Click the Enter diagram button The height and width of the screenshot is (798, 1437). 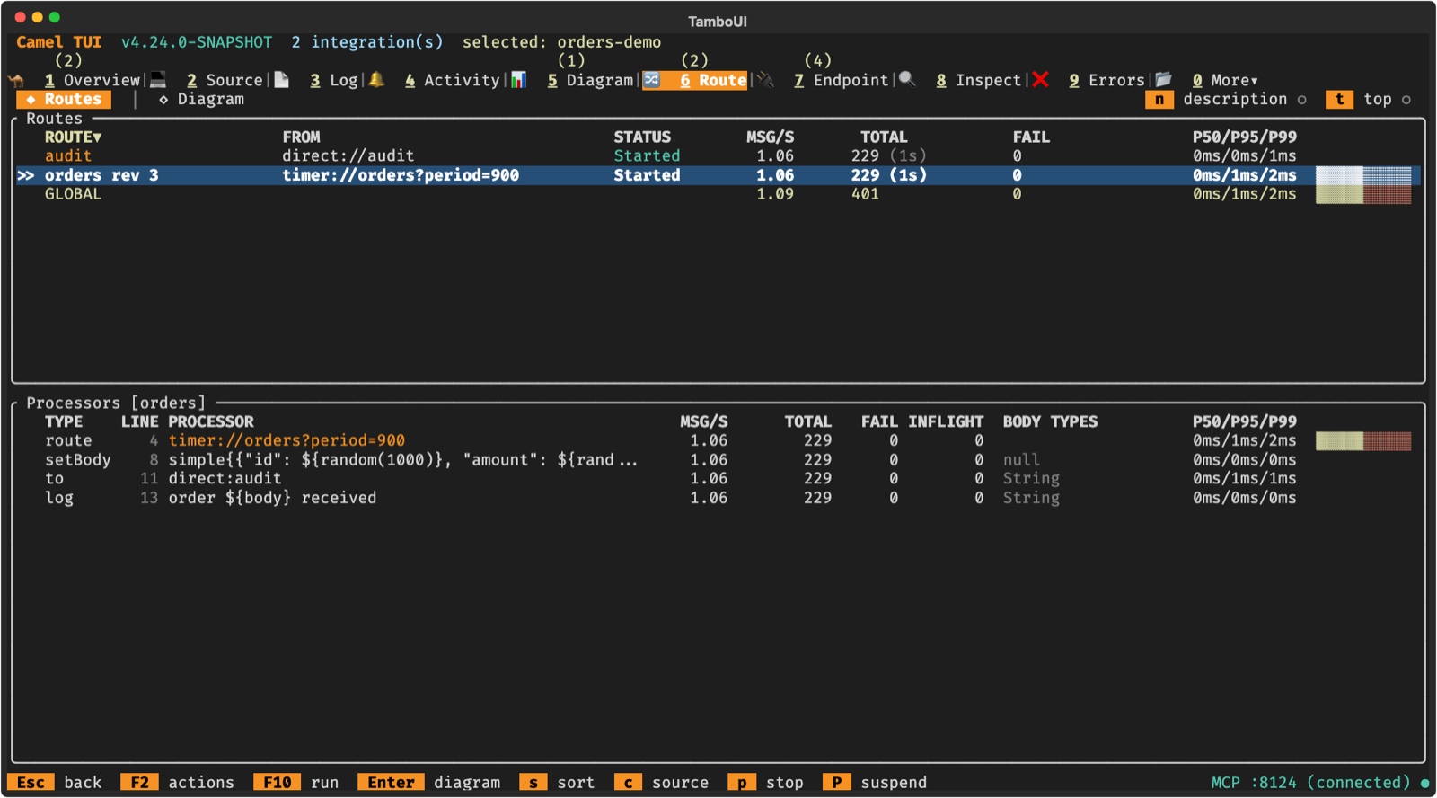[x=429, y=783]
